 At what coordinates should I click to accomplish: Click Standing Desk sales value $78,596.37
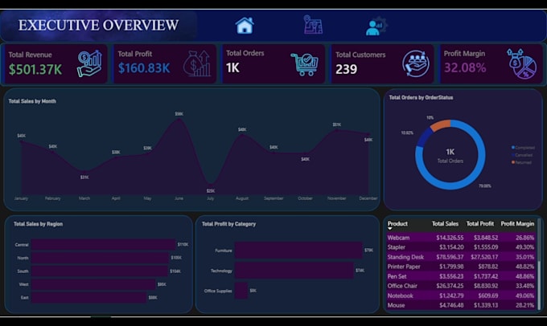450,257
